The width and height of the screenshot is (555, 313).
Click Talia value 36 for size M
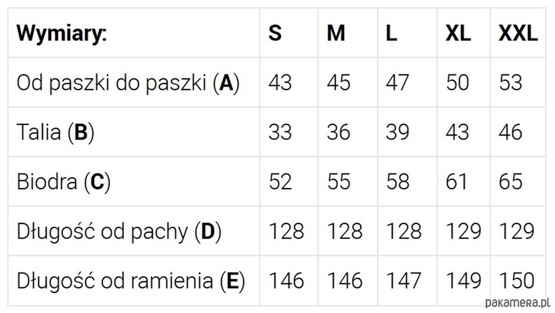pyautogui.click(x=339, y=132)
